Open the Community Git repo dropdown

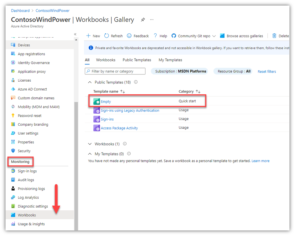pyautogui.click(x=193, y=36)
